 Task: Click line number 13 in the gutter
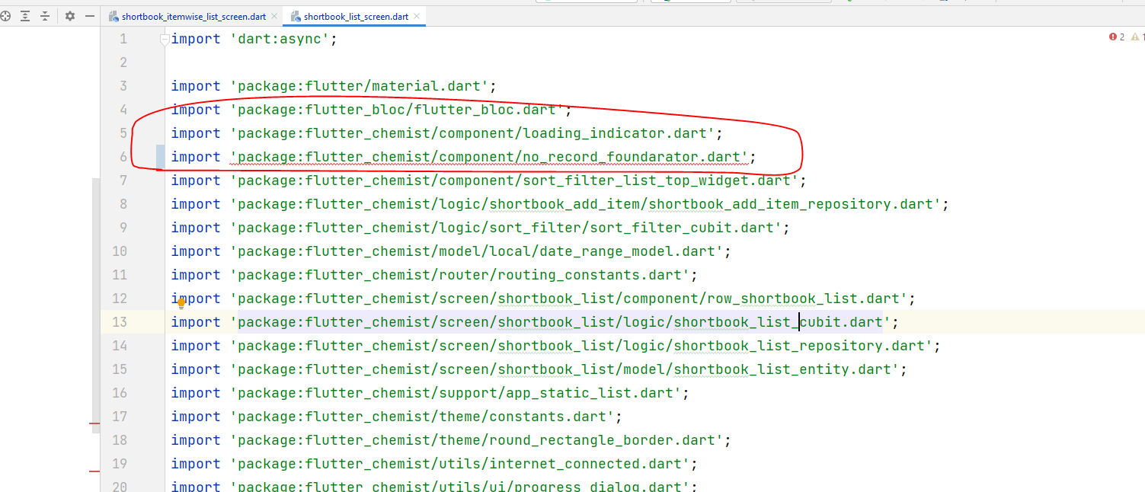[x=120, y=321]
